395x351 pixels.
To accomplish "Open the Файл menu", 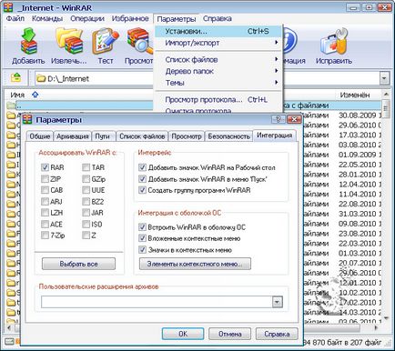I will point(15,19).
